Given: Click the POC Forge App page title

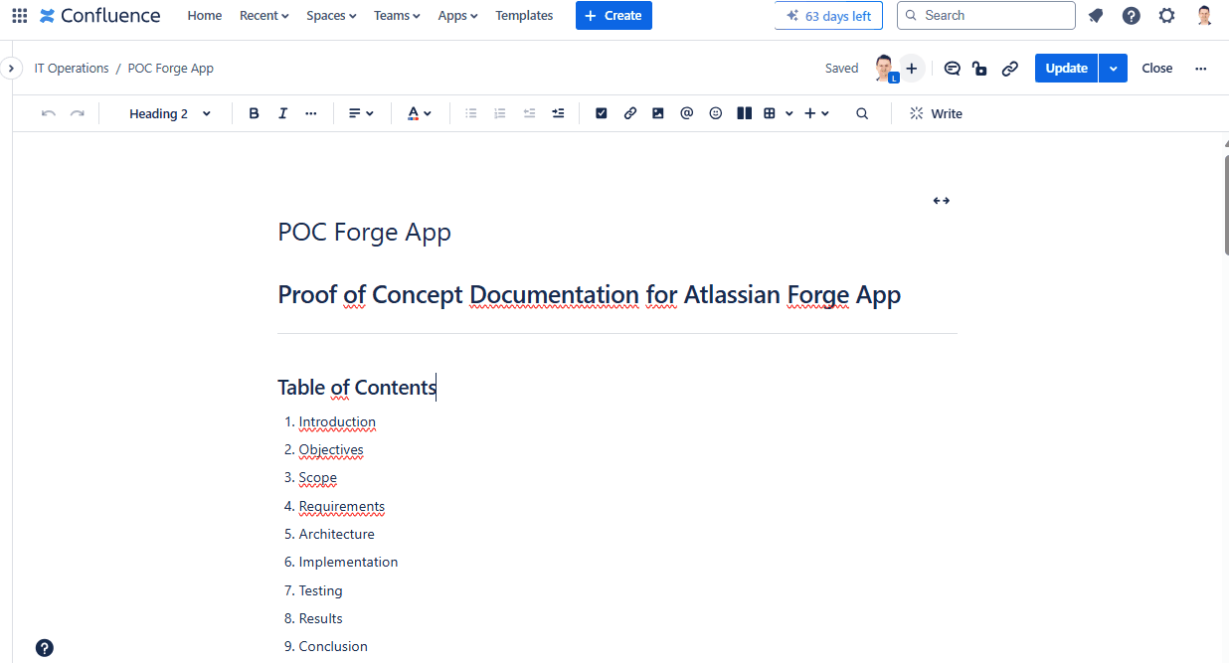Looking at the screenshot, I should coord(365,232).
